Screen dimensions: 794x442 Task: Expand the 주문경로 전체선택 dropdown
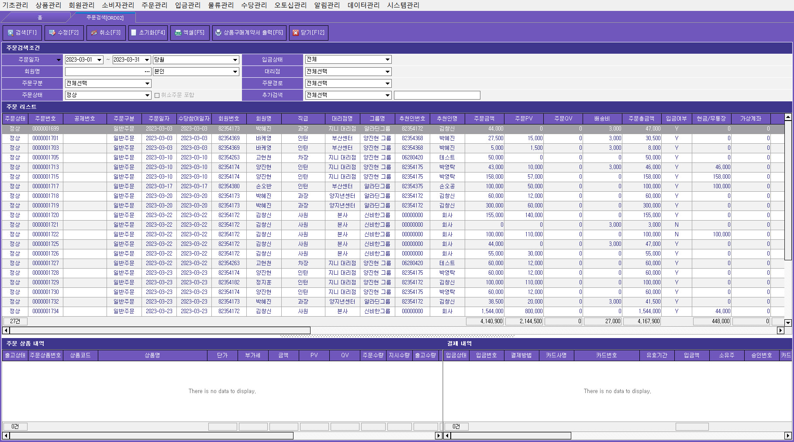pyautogui.click(x=387, y=83)
